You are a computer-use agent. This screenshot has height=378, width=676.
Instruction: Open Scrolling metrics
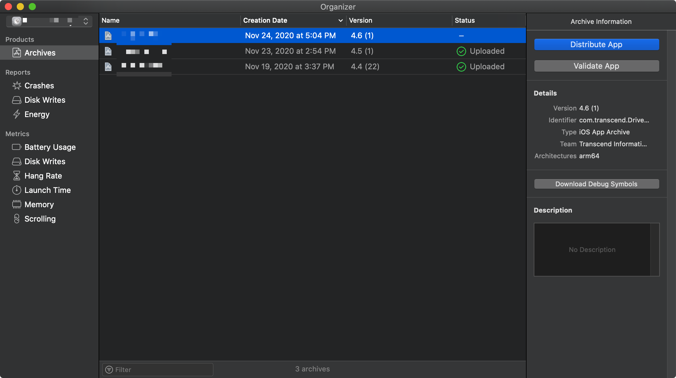[40, 219]
